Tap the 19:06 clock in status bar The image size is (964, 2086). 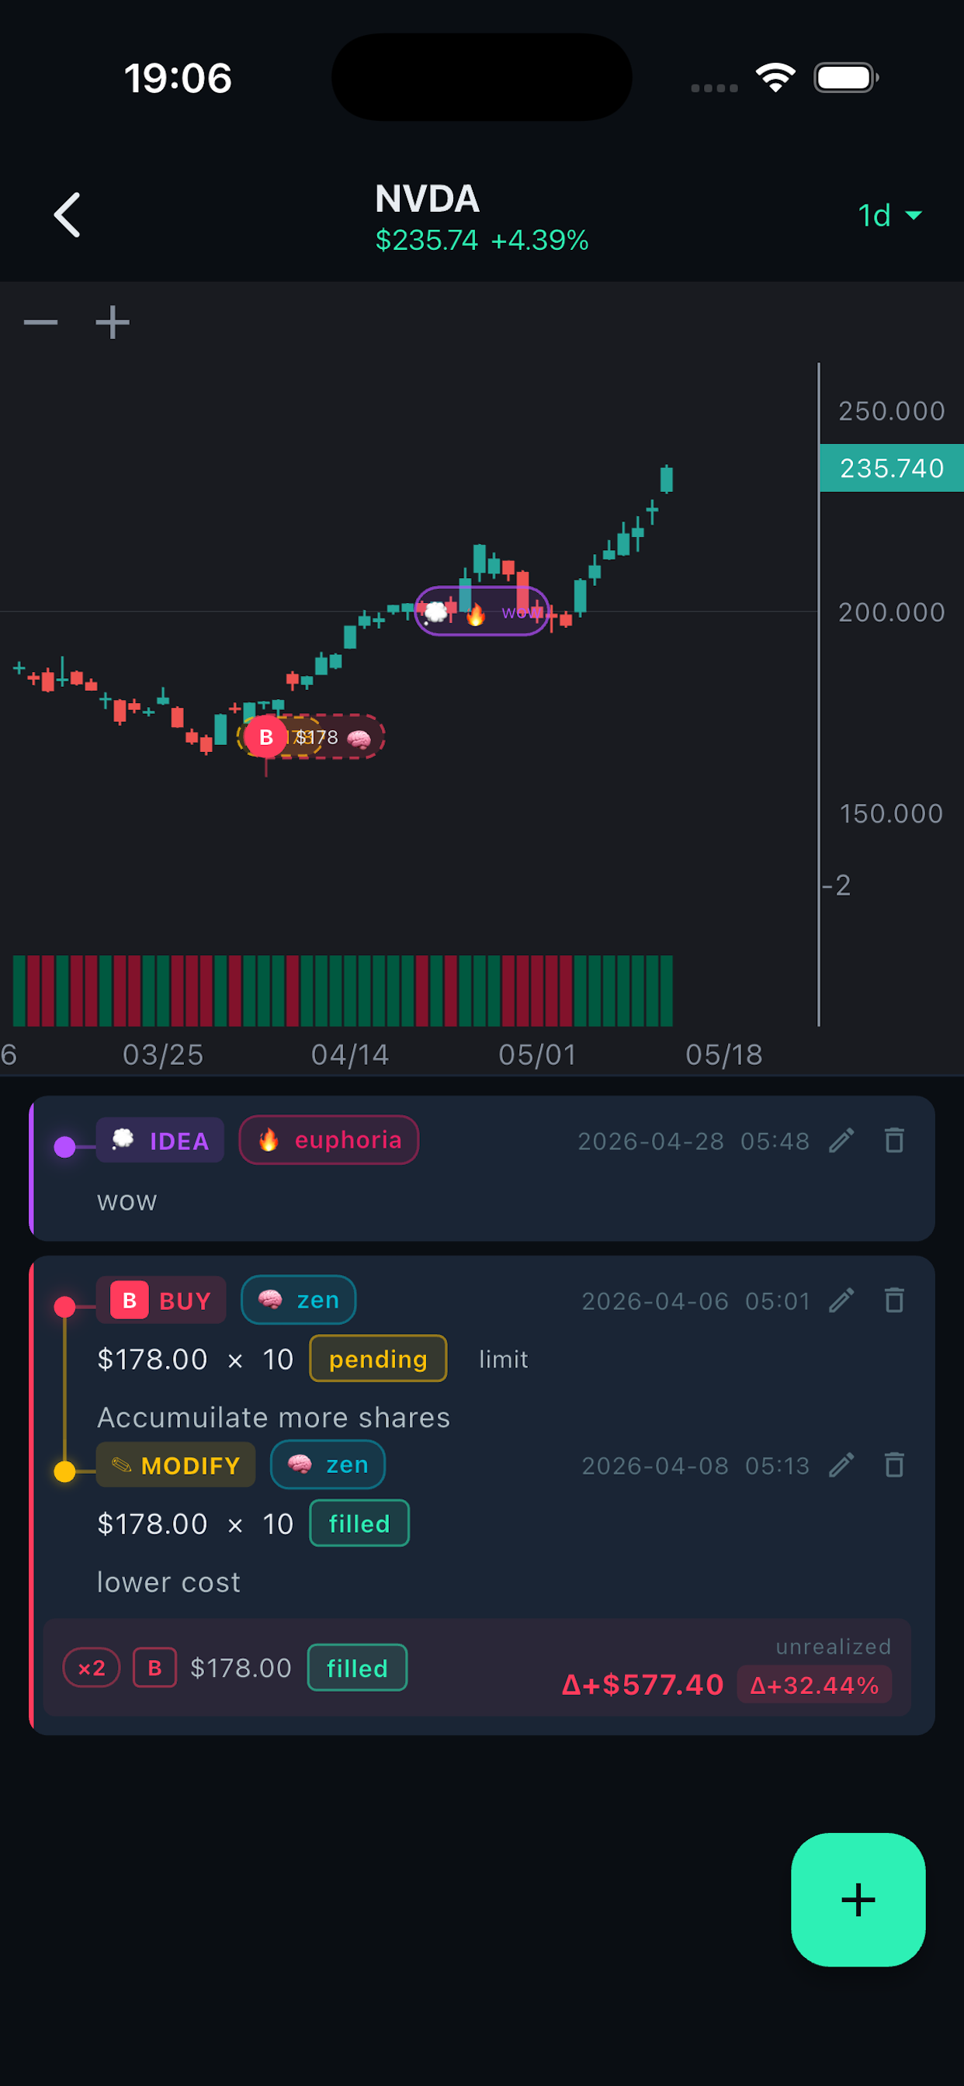click(x=179, y=78)
